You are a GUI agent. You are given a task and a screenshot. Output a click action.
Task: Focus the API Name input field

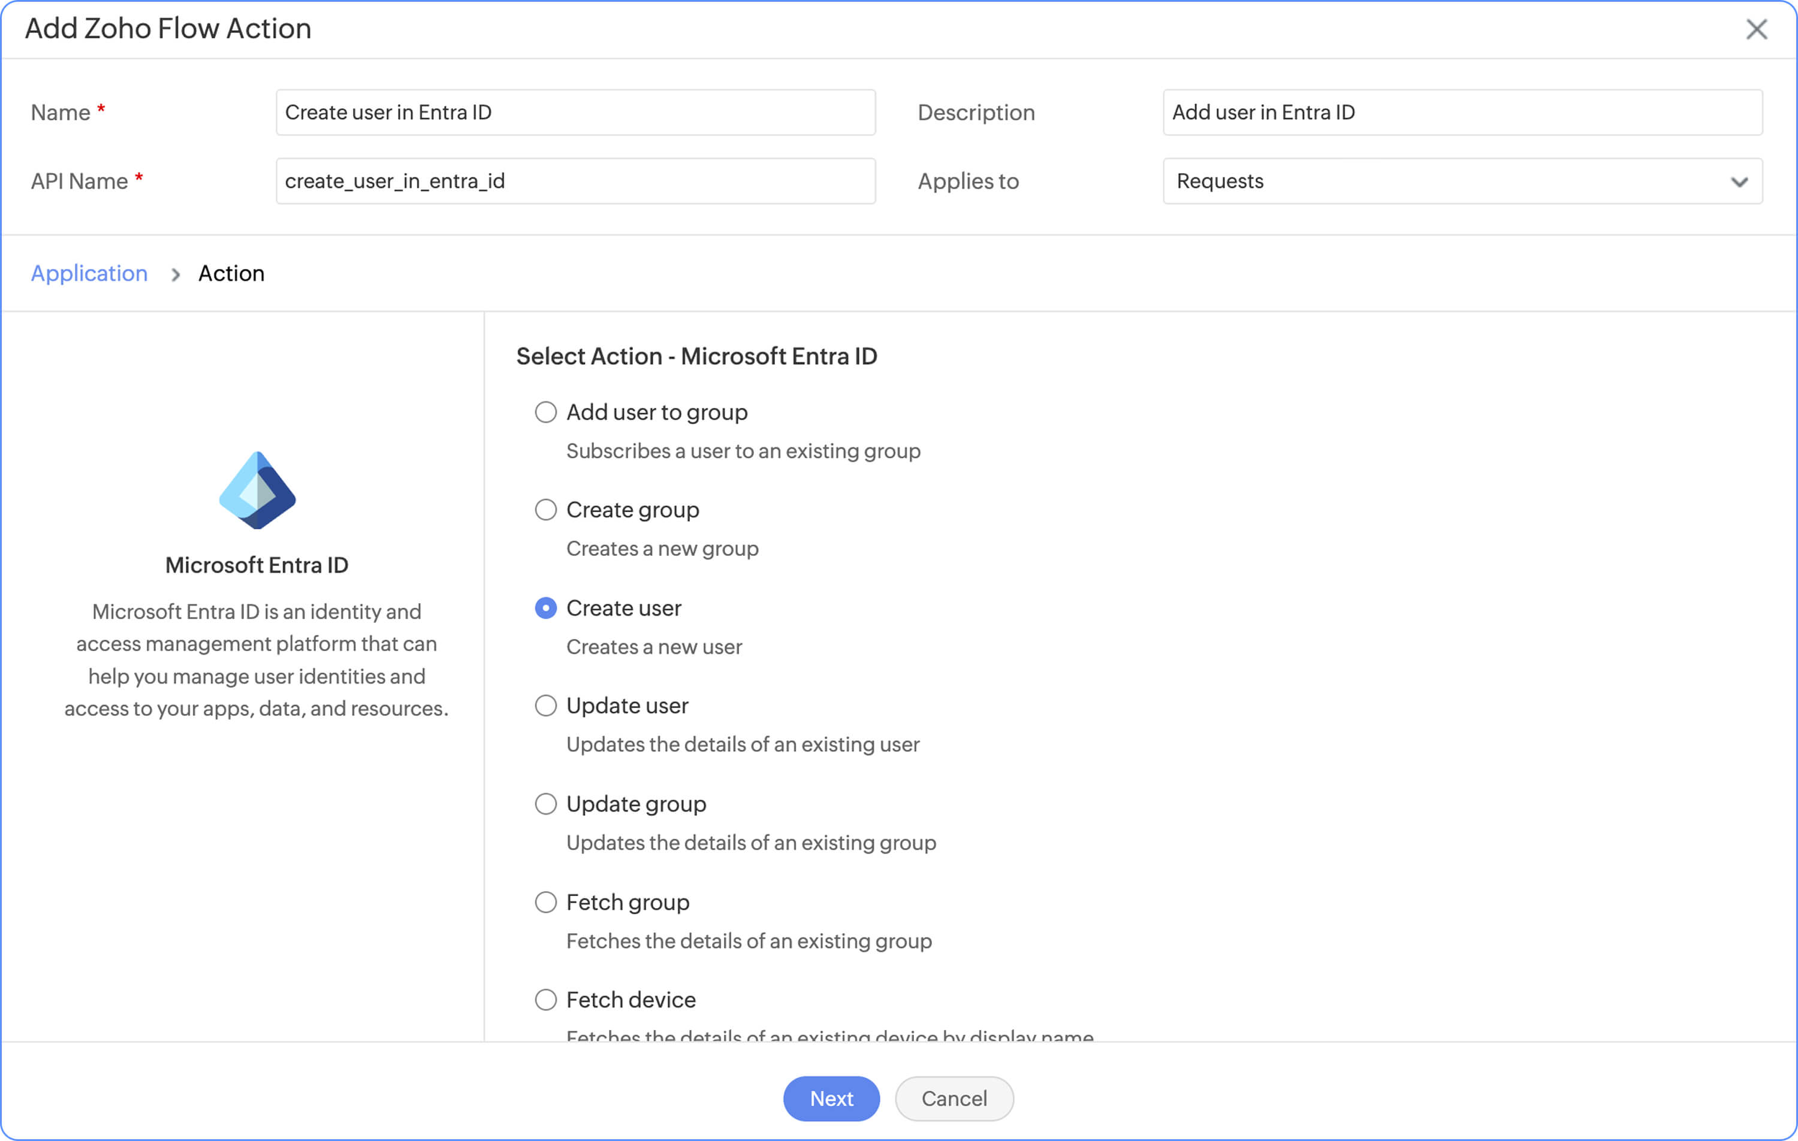(575, 181)
